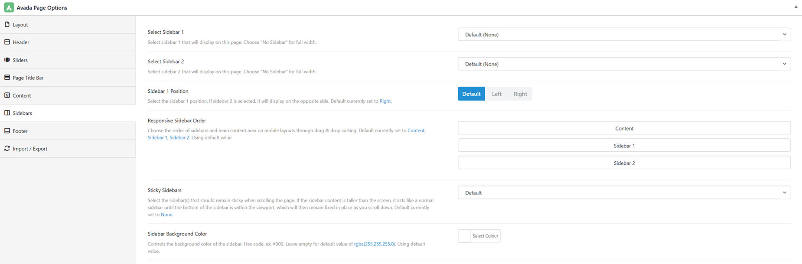
Task: Click the Page Title Bar icon
Action: 7,78
